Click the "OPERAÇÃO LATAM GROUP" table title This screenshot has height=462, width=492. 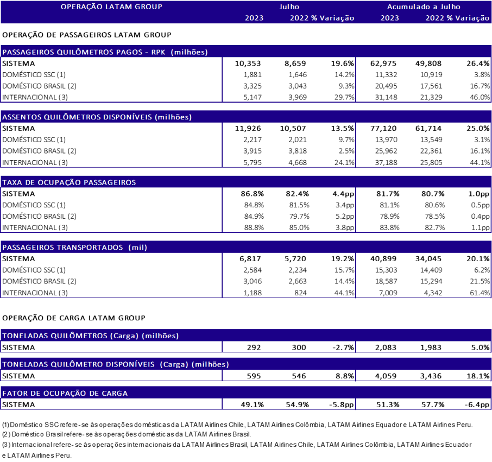(111, 7)
